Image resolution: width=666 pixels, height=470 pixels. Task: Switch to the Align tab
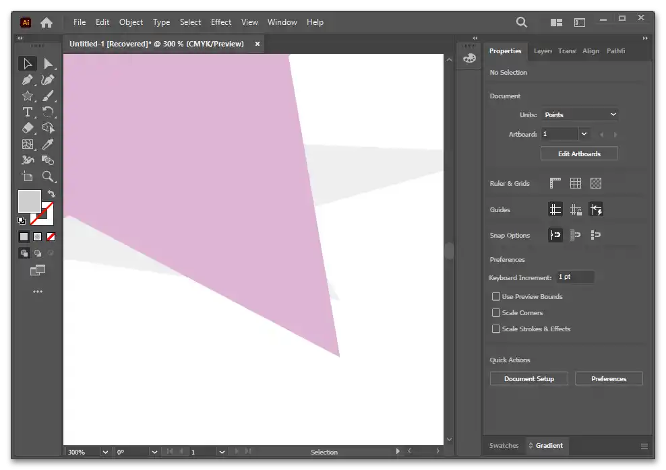click(591, 51)
